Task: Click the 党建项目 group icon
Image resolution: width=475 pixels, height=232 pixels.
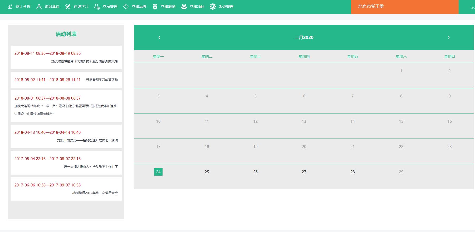Action: (184, 7)
